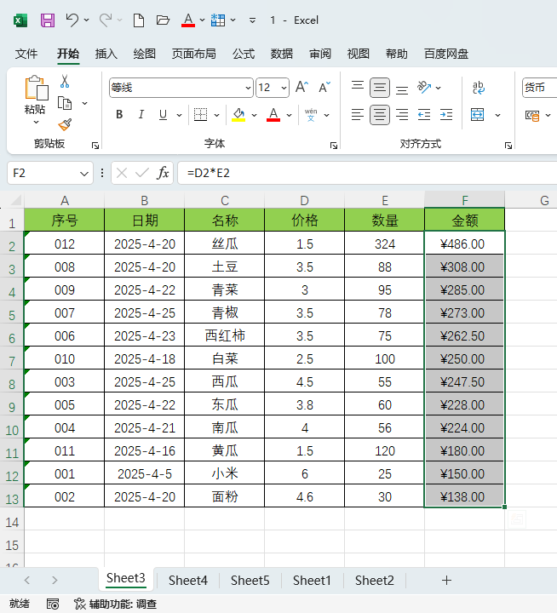Toggle Italic formatting
Viewport: 557px width, 613px height.
point(141,115)
